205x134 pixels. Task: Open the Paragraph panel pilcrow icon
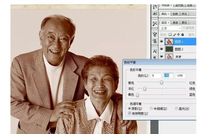tap(155, 58)
